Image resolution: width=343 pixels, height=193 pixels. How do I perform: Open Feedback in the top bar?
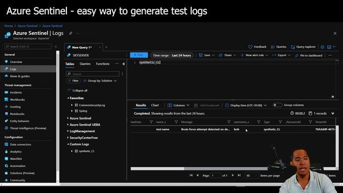tap(257, 47)
